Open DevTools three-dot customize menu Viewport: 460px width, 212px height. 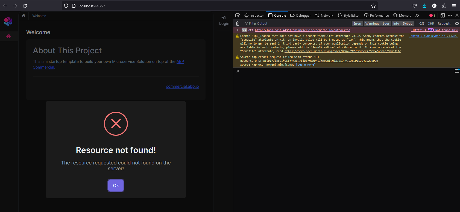coord(450,15)
